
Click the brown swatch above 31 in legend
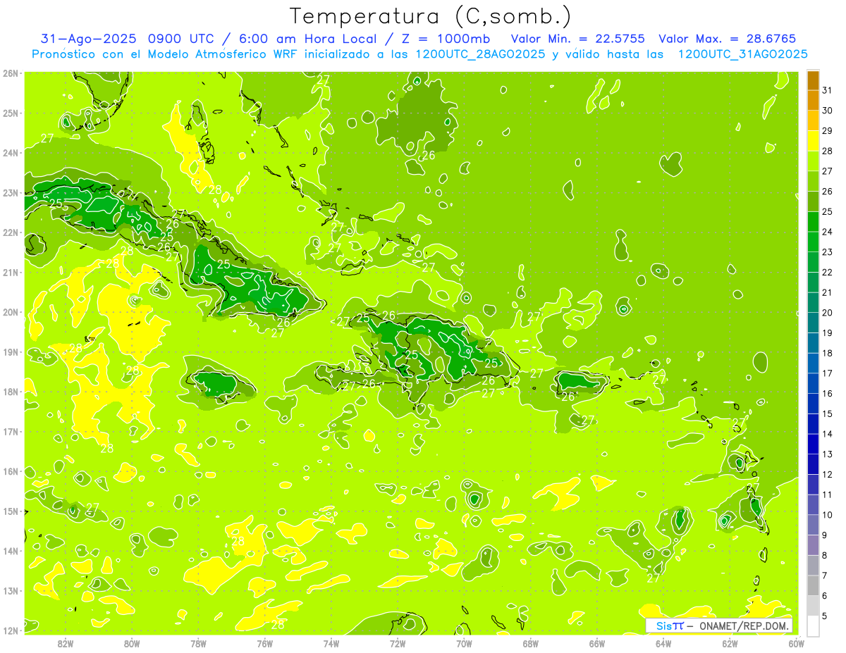[x=813, y=80]
